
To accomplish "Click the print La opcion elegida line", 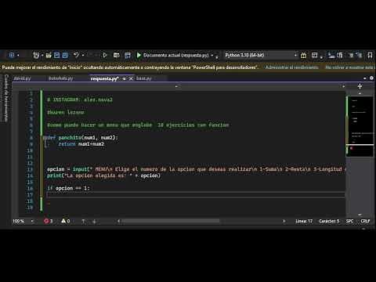I will (103, 175).
